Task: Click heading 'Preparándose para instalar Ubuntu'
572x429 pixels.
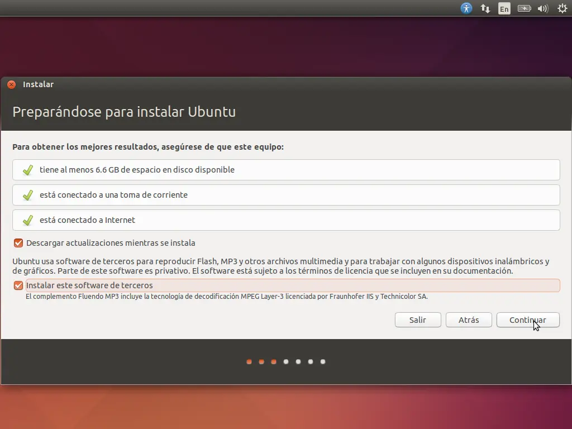Action: [x=124, y=112]
